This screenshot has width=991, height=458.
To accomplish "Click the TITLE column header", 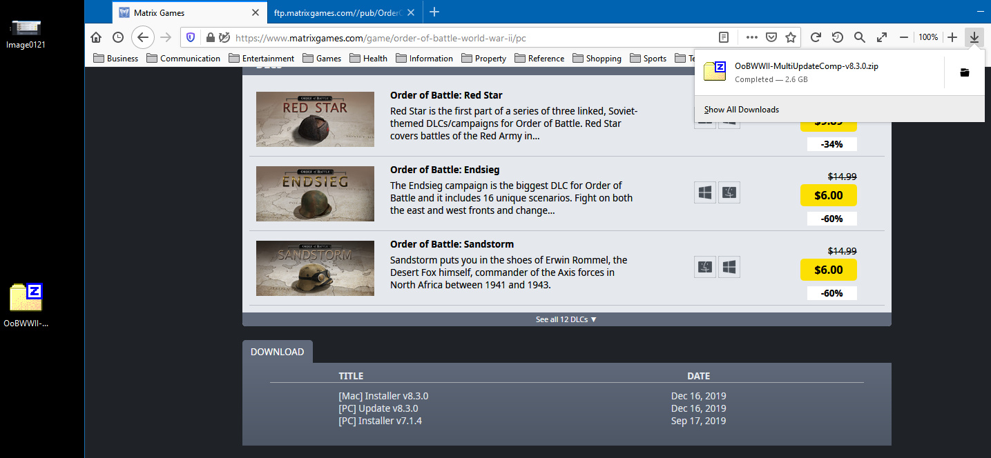I will [x=351, y=376].
